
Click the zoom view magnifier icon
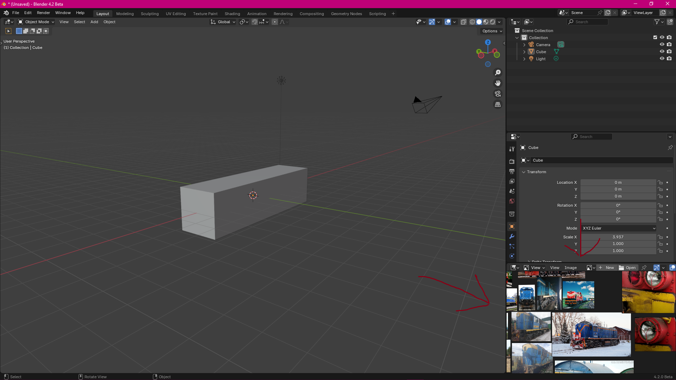click(498, 73)
